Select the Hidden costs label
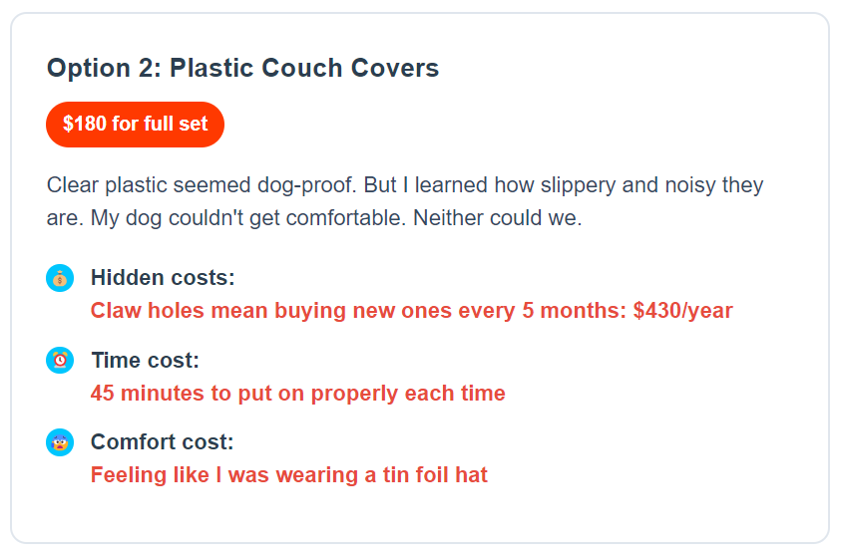Viewport: 842px width, 554px height. 163,278
